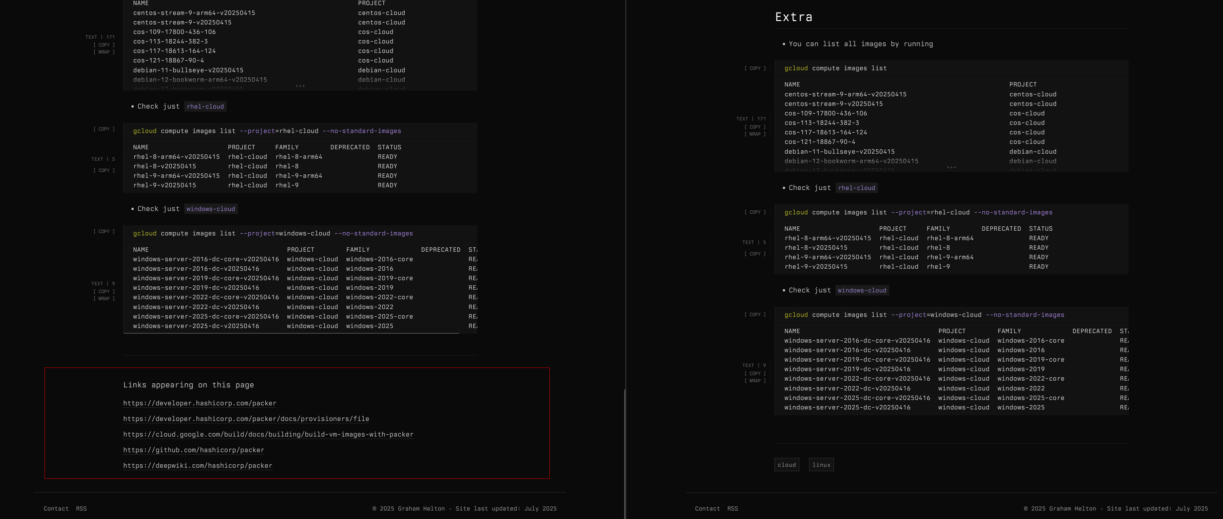Toggle wrap on windows output in left pane
Image resolution: width=1223 pixels, height=519 pixels.
(104, 299)
